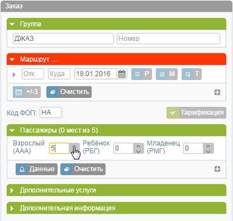Viewport: 233px width, 221px height.
Task: Click the plus icon in the Пассажиры section
Action: tap(217, 169)
